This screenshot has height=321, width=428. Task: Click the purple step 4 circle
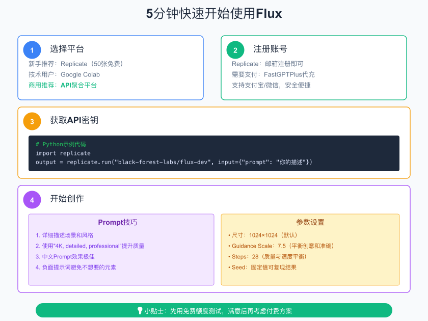pos(32,200)
